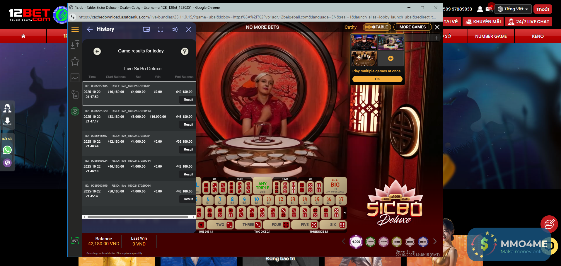This screenshot has height=266, width=561.
Task: View Result for round ID 9085509324
Action: pyautogui.click(x=188, y=174)
